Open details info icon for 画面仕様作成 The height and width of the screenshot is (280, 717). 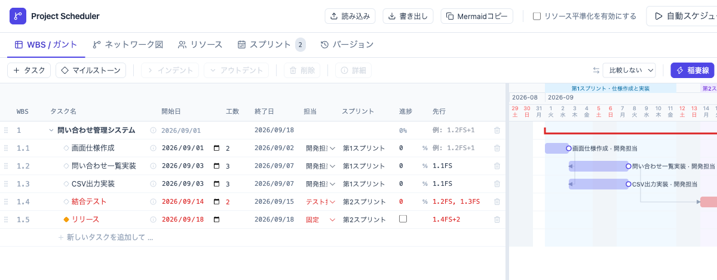[x=153, y=148]
